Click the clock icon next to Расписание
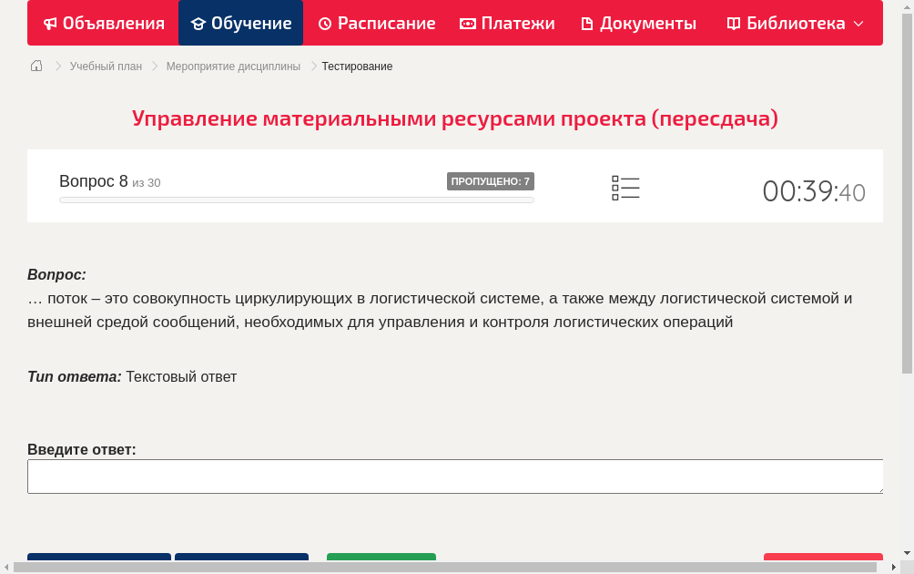The width and height of the screenshot is (914, 574). coord(323,23)
